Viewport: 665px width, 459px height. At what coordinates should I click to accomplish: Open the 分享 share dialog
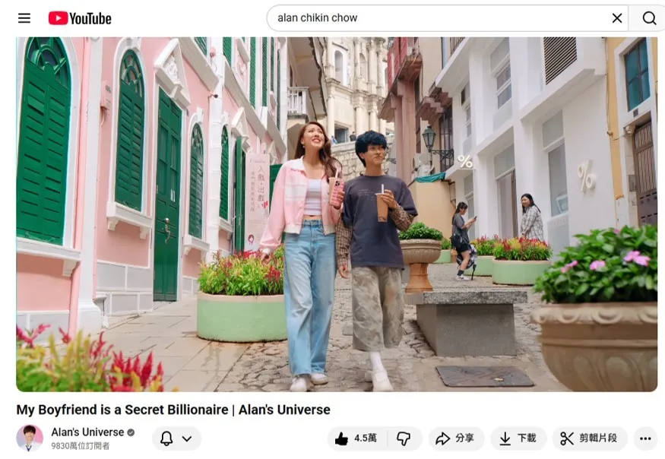coord(454,438)
